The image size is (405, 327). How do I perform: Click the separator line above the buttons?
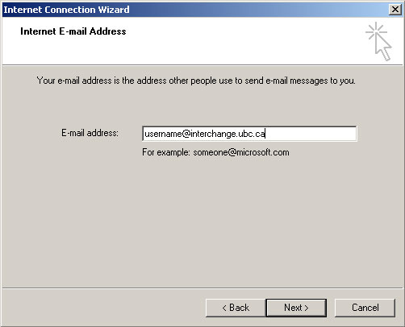202,288
